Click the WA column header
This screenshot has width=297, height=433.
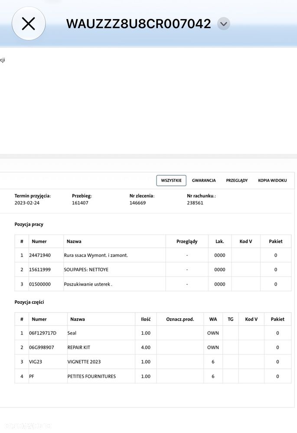click(213, 319)
